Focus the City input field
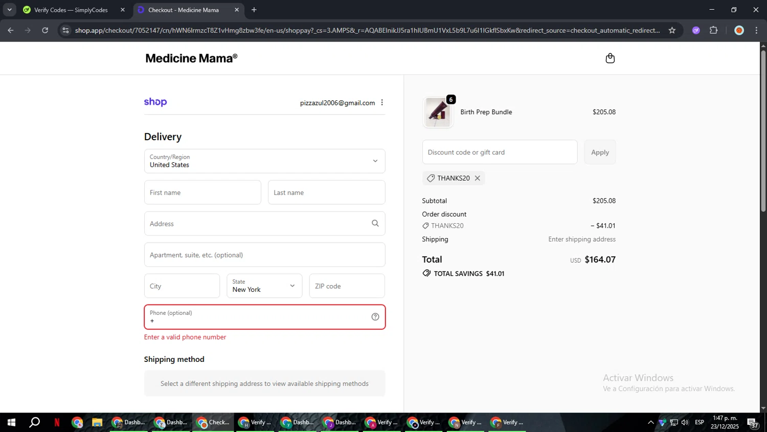 coord(182,286)
